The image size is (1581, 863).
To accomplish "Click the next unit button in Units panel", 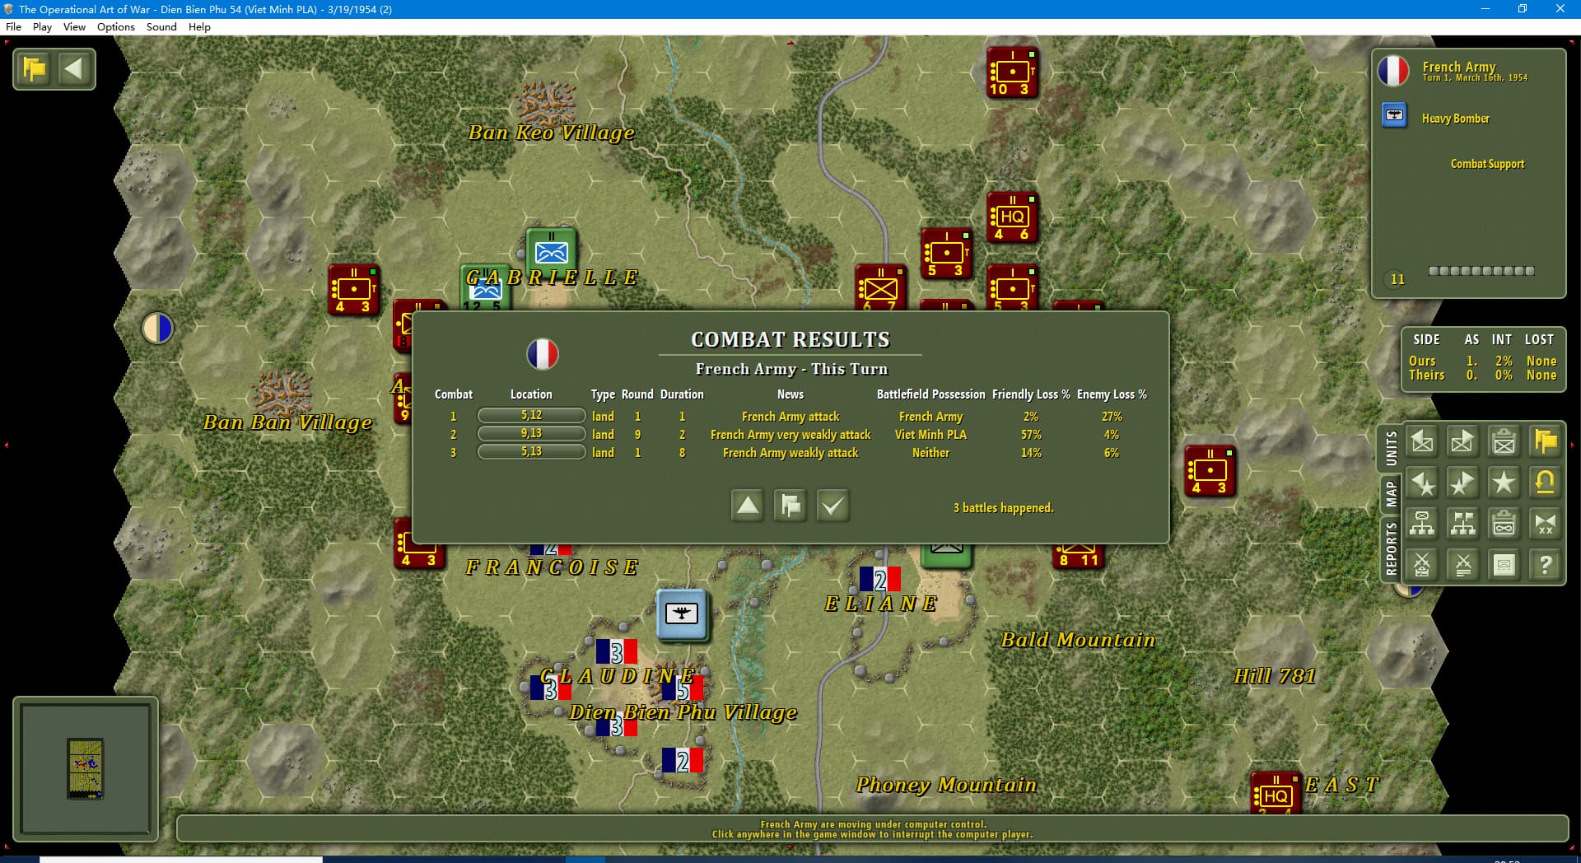I will (1462, 441).
